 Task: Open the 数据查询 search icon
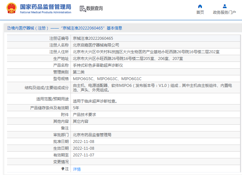pyautogui.click(x=83, y=9)
